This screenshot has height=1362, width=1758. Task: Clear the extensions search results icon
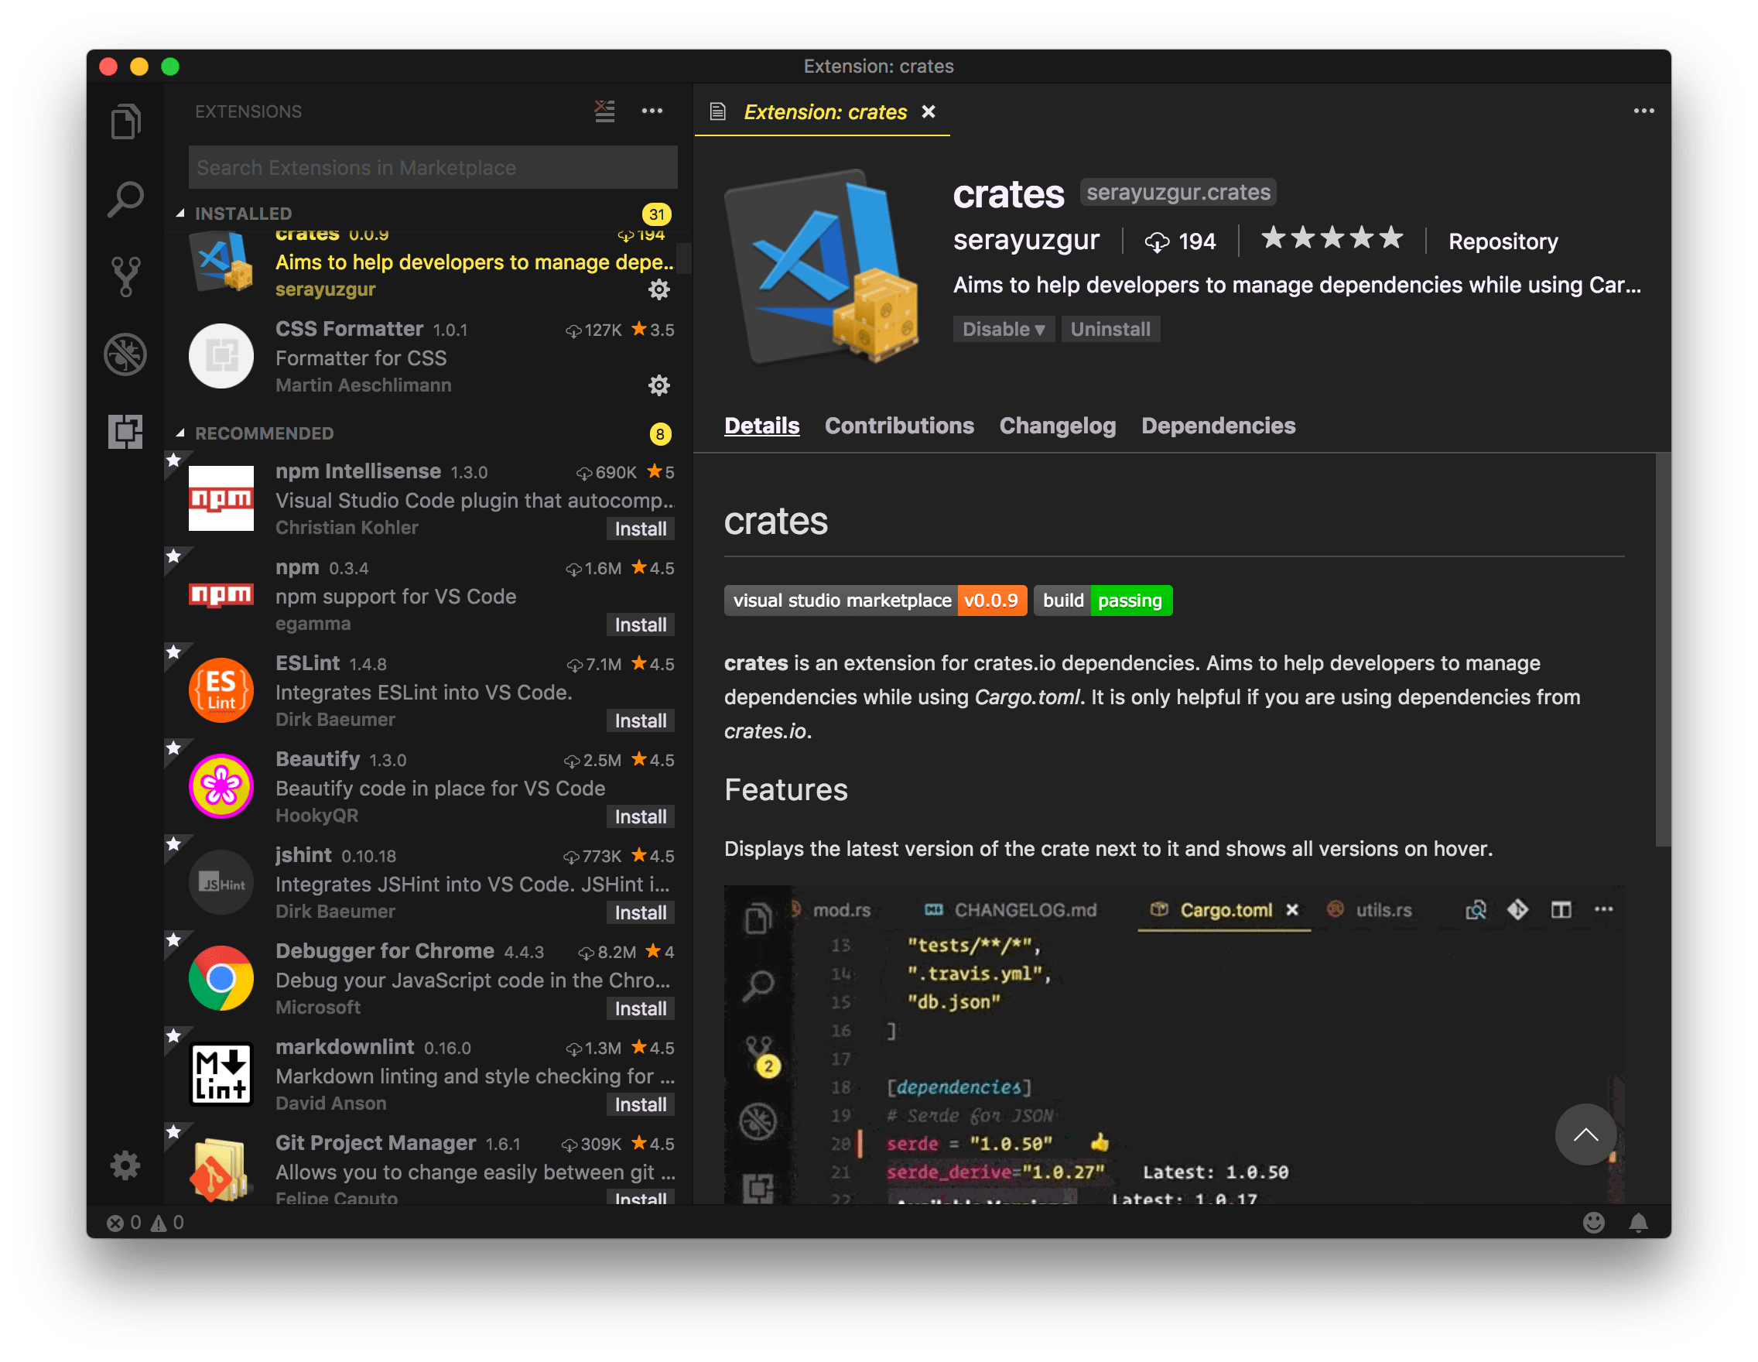tap(604, 111)
